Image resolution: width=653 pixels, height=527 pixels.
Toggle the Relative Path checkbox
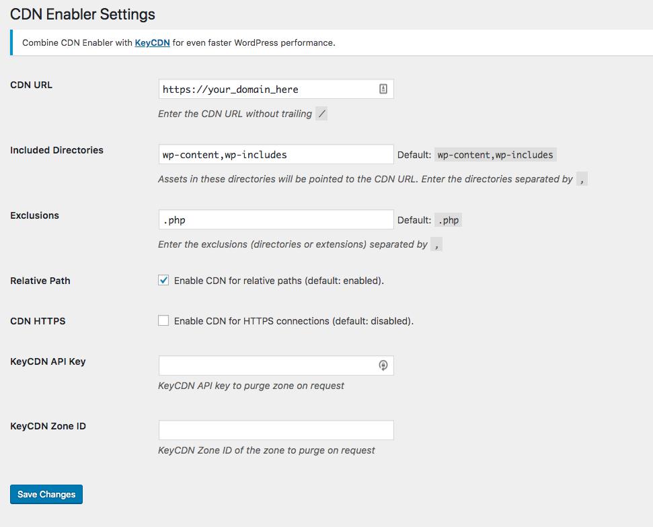point(163,280)
